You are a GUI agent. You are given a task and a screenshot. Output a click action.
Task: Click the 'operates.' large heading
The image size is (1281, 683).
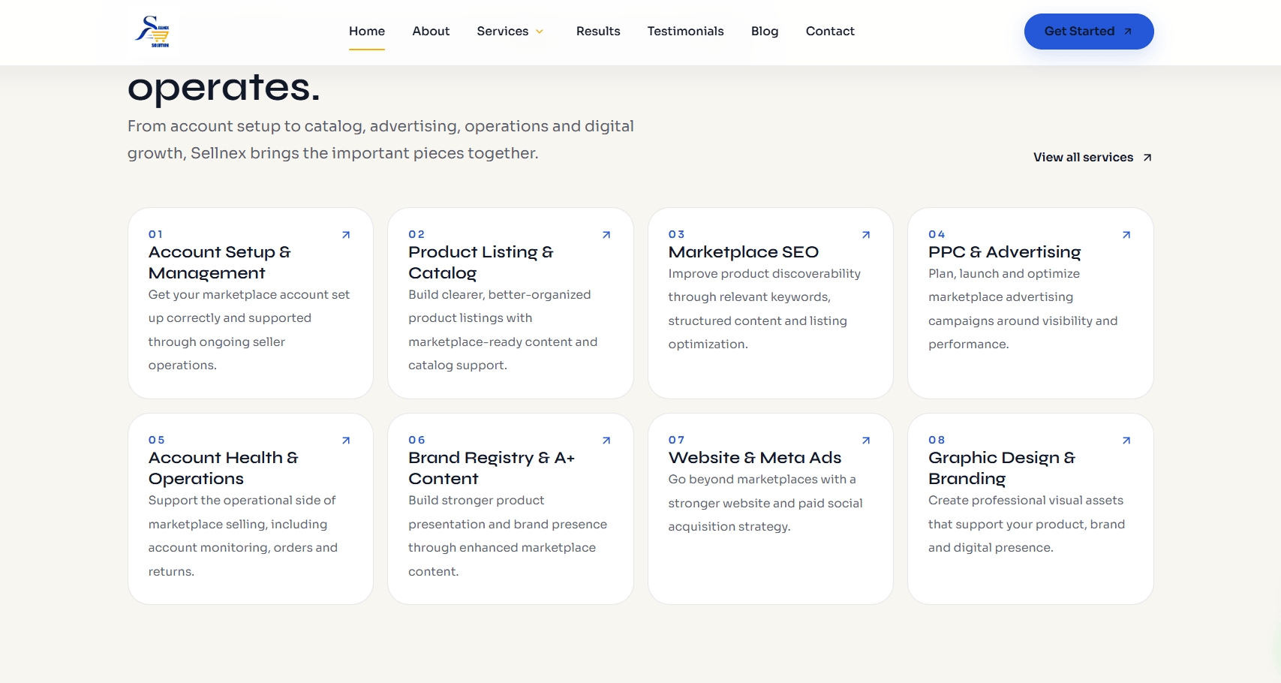pos(224,88)
